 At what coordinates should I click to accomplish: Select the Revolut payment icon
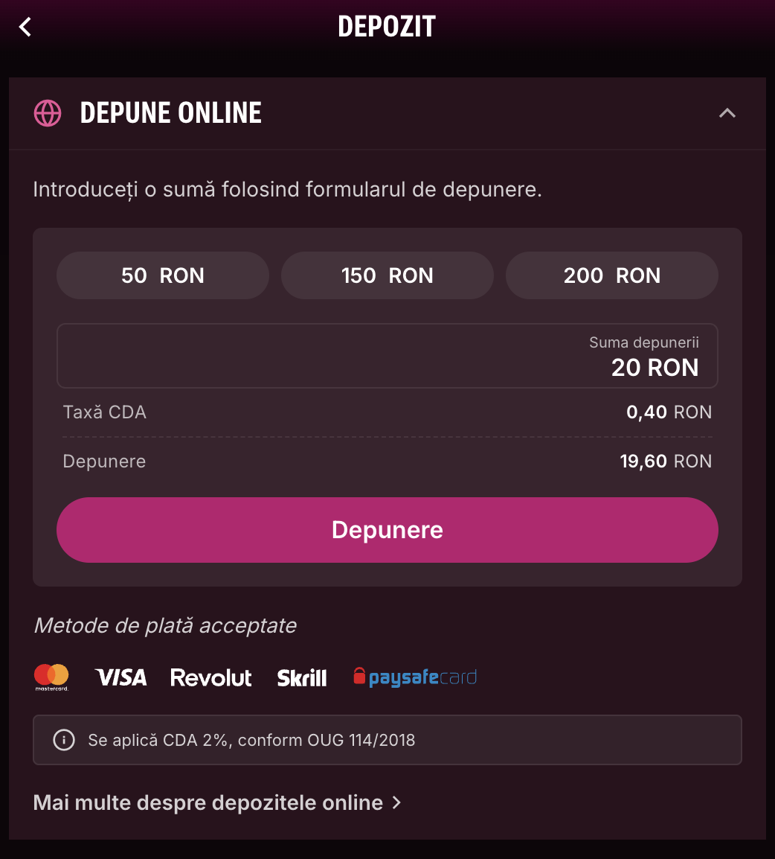point(210,677)
